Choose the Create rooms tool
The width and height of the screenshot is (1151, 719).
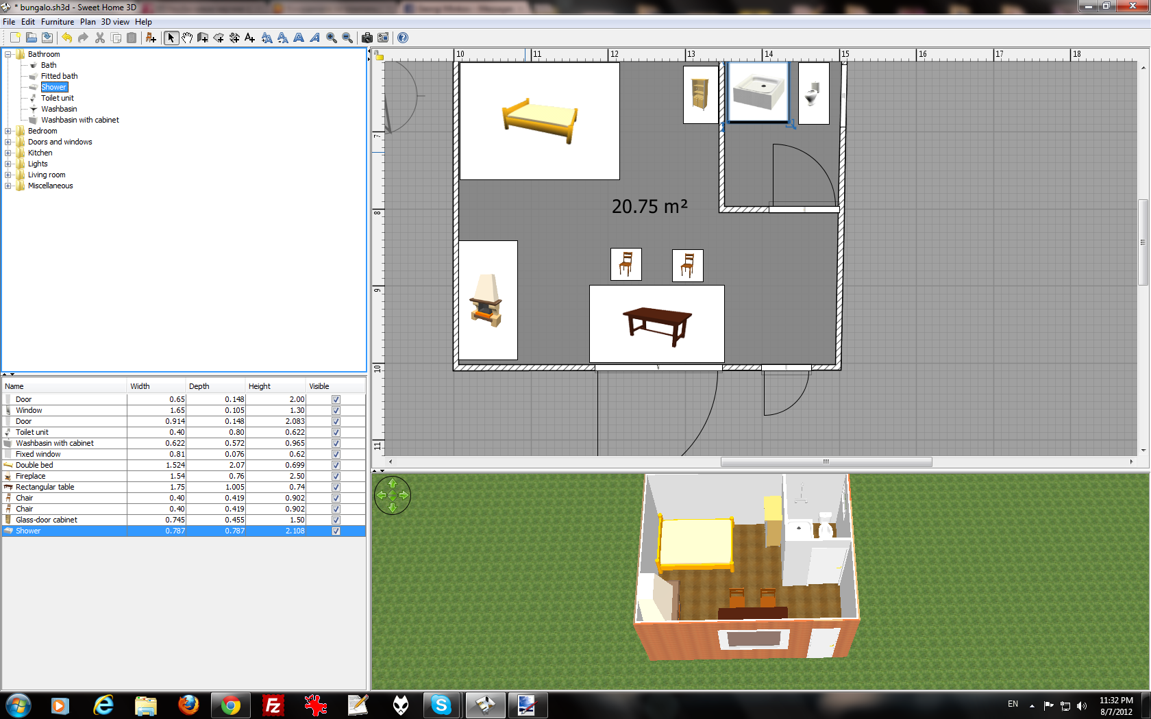tap(219, 38)
